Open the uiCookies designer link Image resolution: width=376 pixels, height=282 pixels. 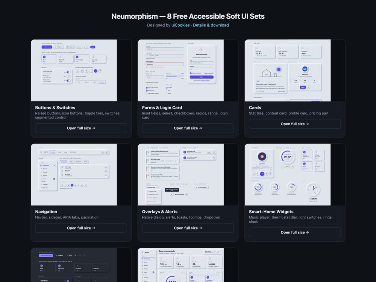pos(180,25)
